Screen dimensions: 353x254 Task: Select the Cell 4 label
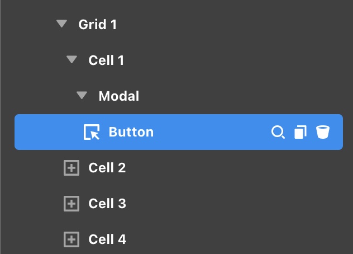pos(107,239)
